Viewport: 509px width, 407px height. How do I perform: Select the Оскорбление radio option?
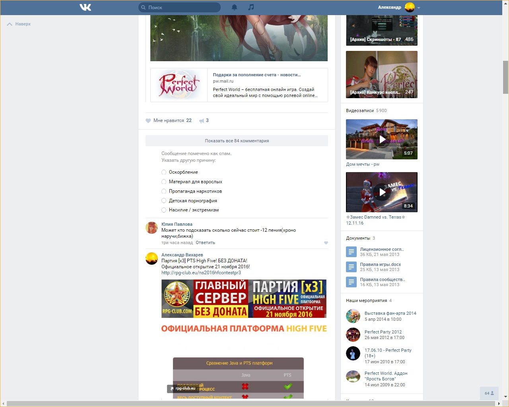click(x=164, y=172)
